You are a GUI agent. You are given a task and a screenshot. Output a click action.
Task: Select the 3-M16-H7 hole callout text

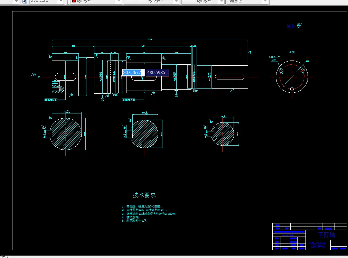pos(274,57)
